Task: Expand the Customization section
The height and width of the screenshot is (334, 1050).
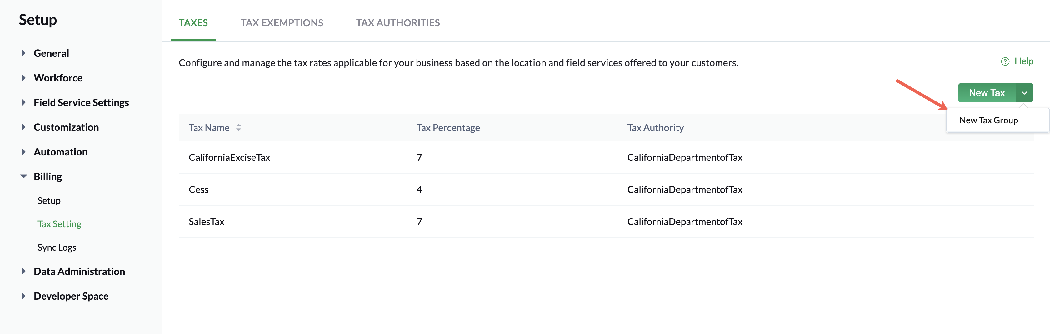Action: 24,127
